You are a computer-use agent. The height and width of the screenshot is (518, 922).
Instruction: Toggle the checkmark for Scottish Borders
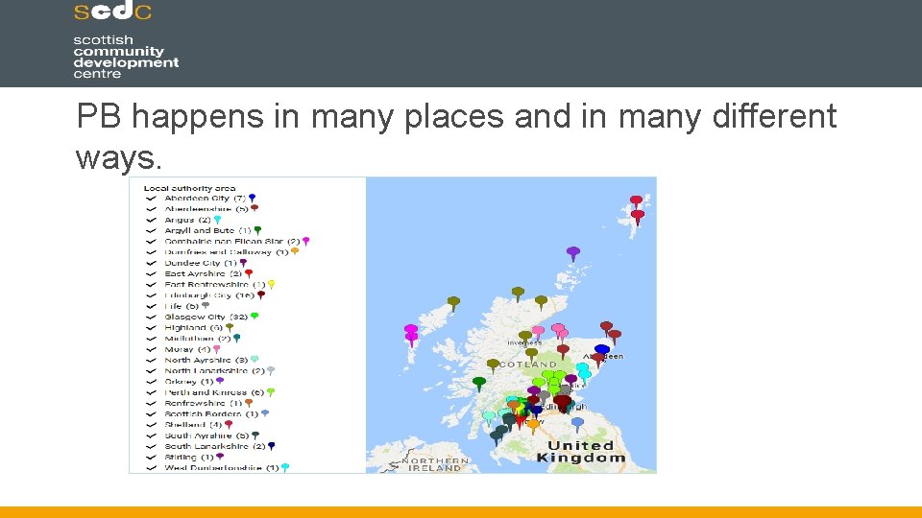coord(151,414)
